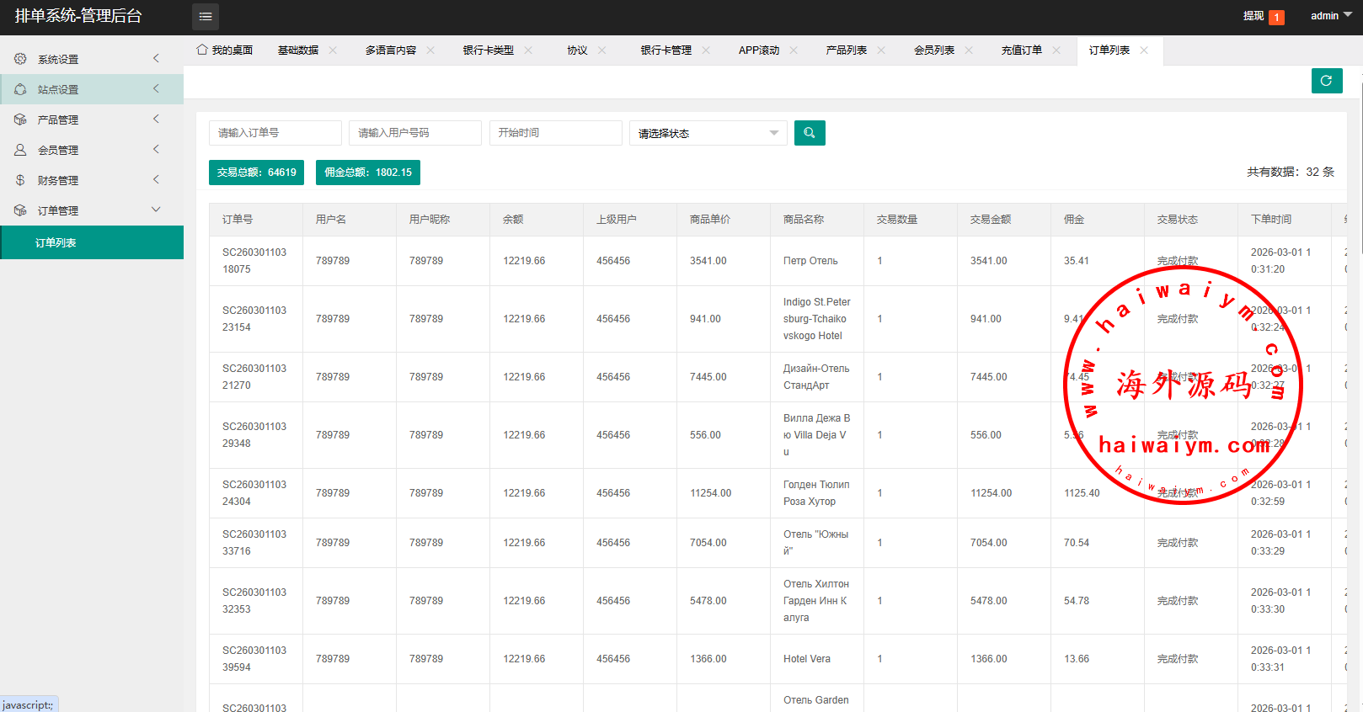Switch to the 会员列表 tab
1363x712 pixels.
pos(934,50)
